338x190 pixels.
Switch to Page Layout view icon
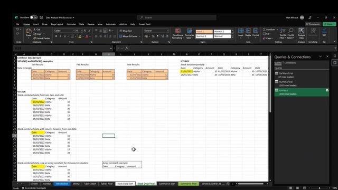pyautogui.click(x=297, y=188)
